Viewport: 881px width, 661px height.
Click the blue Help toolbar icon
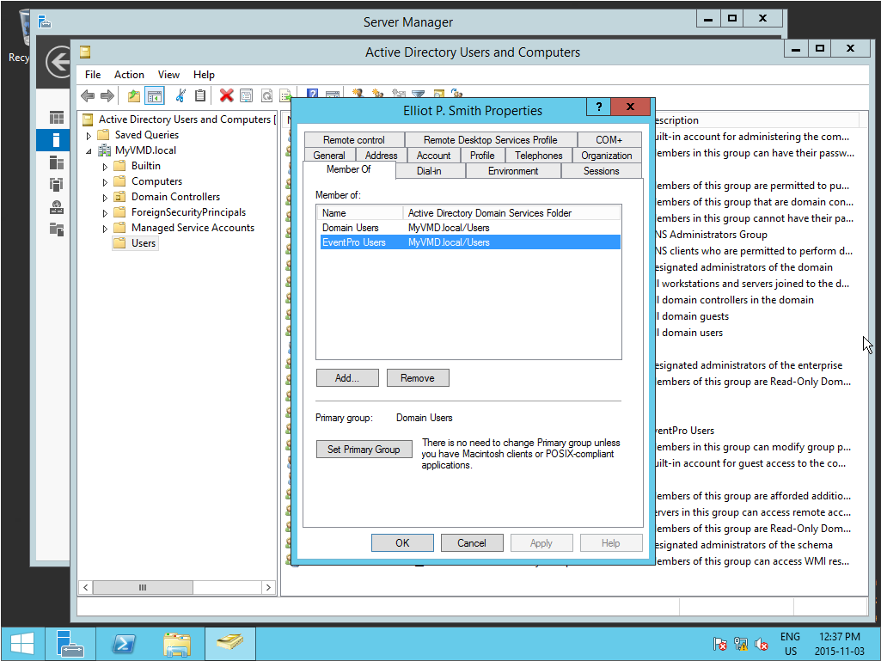[x=312, y=94]
